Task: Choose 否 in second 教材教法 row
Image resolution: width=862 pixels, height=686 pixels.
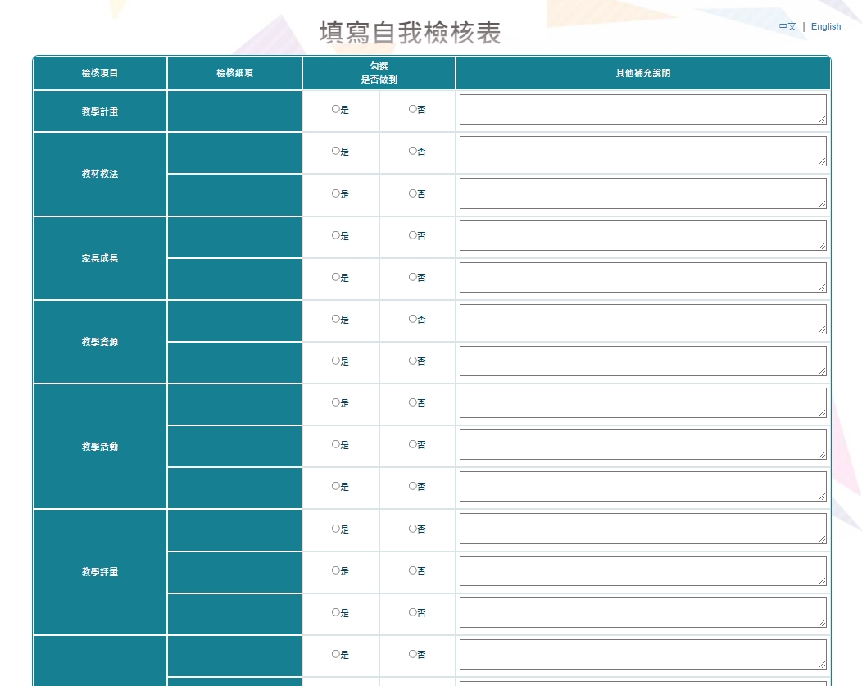Action: click(412, 193)
